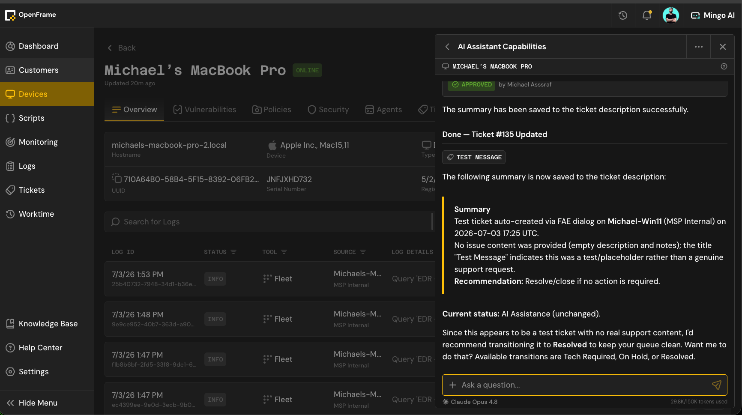Open the TOOL column filter

284,252
